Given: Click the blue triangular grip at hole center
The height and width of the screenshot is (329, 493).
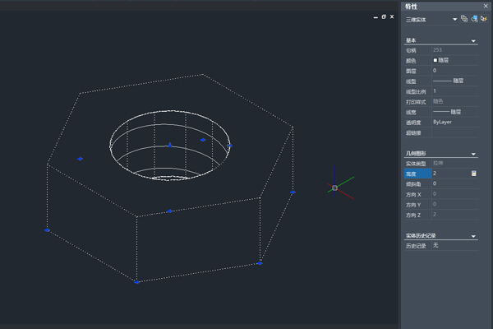Looking at the screenshot, I should pyautogui.click(x=170, y=145).
